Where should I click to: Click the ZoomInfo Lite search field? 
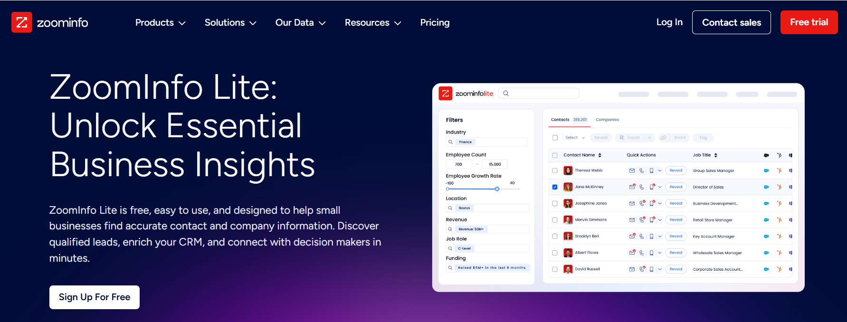[539, 93]
